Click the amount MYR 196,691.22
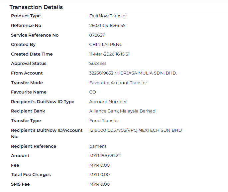This screenshot has width=228, height=192. 105,156
